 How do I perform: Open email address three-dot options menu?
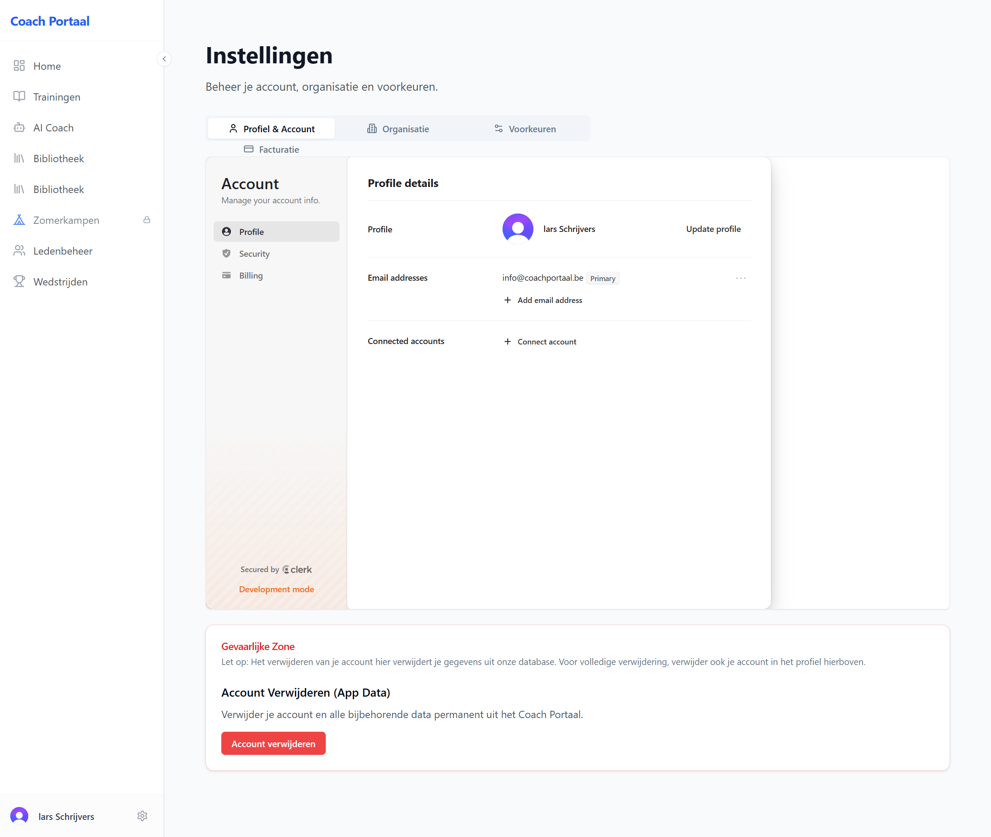point(741,278)
